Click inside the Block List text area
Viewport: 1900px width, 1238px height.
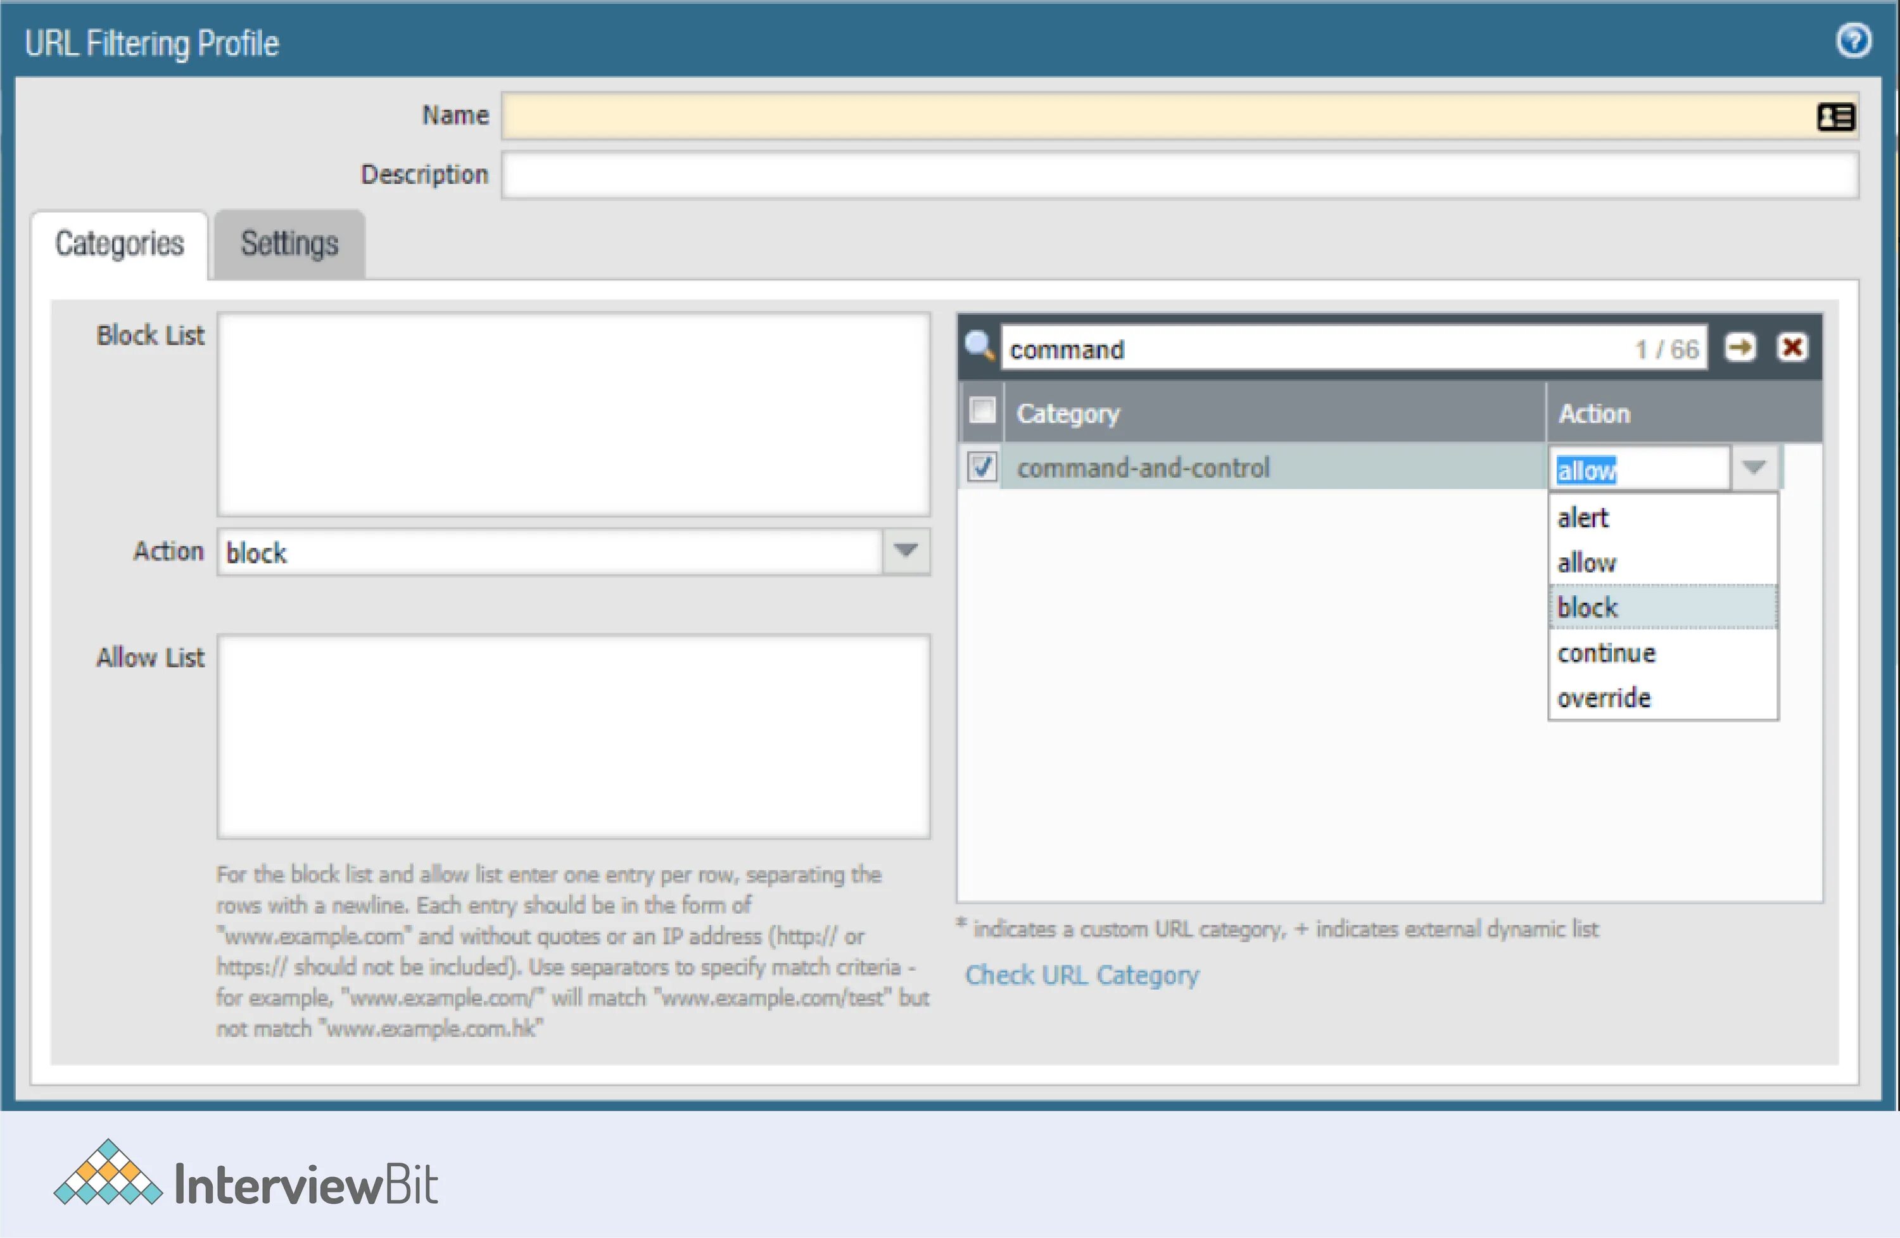(573, 414)
